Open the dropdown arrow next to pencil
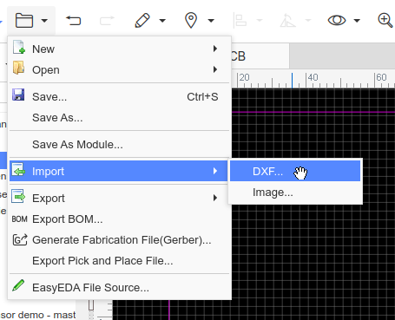 tap(162, 21)
